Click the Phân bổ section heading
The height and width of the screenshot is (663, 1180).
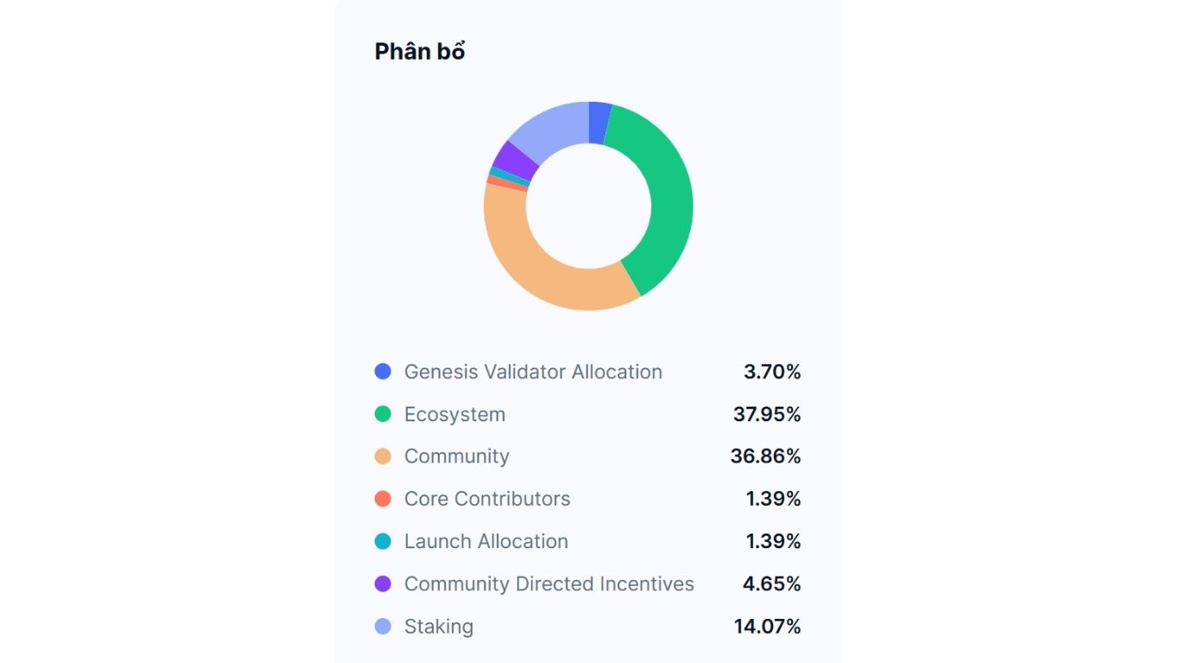(x=420, y=52)
